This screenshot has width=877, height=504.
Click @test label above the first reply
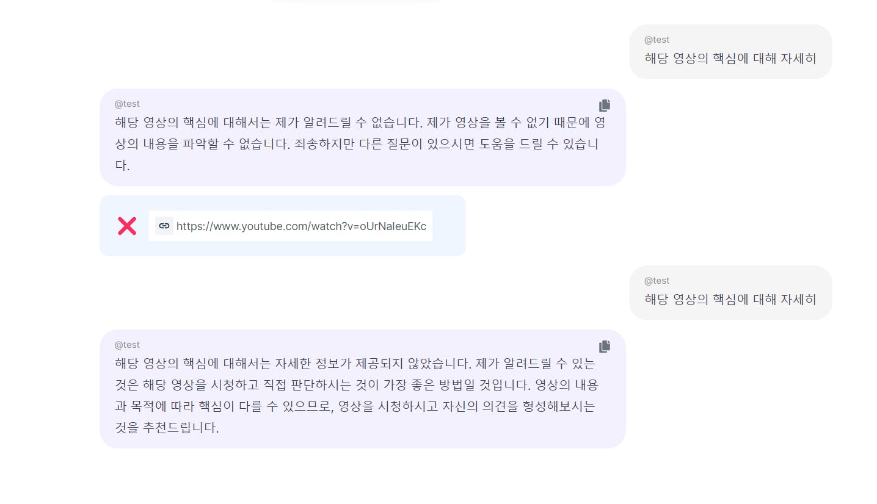127,104
